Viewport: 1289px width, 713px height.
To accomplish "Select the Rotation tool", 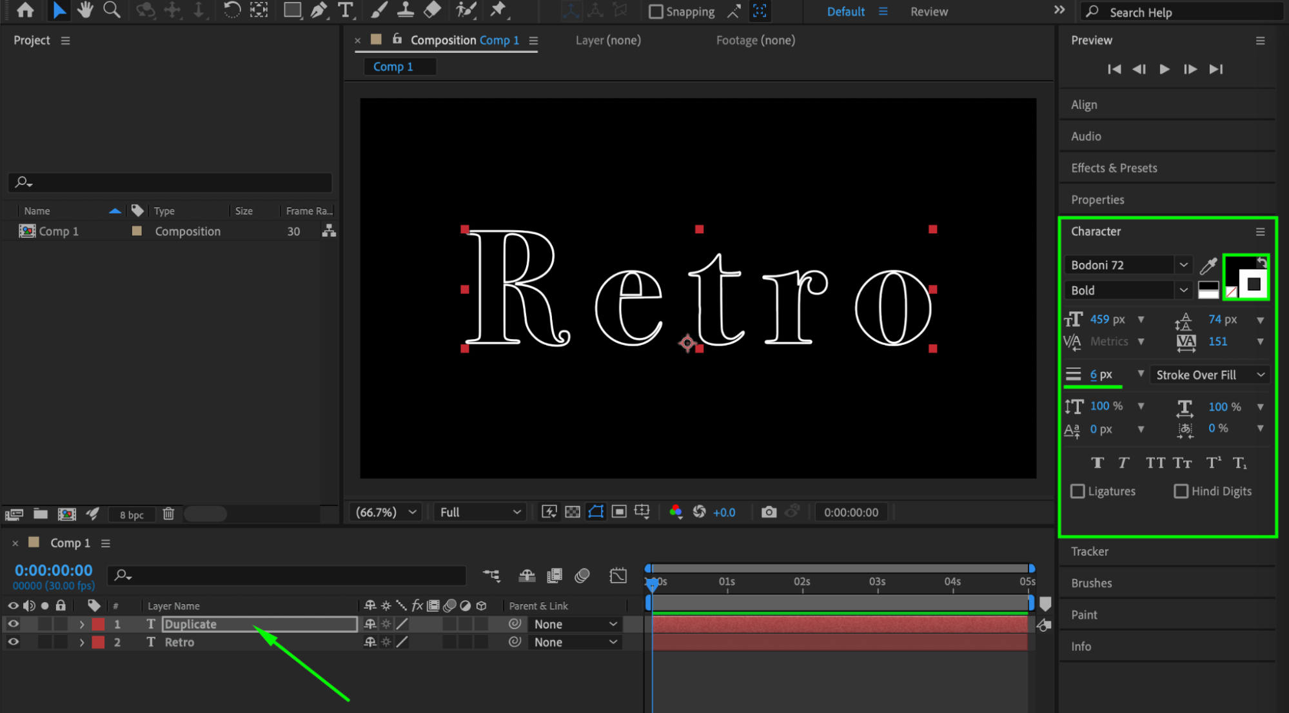I will (x=232, y=10).
